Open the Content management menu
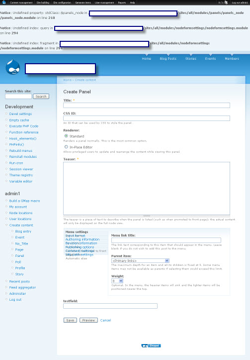 (21, 2)
